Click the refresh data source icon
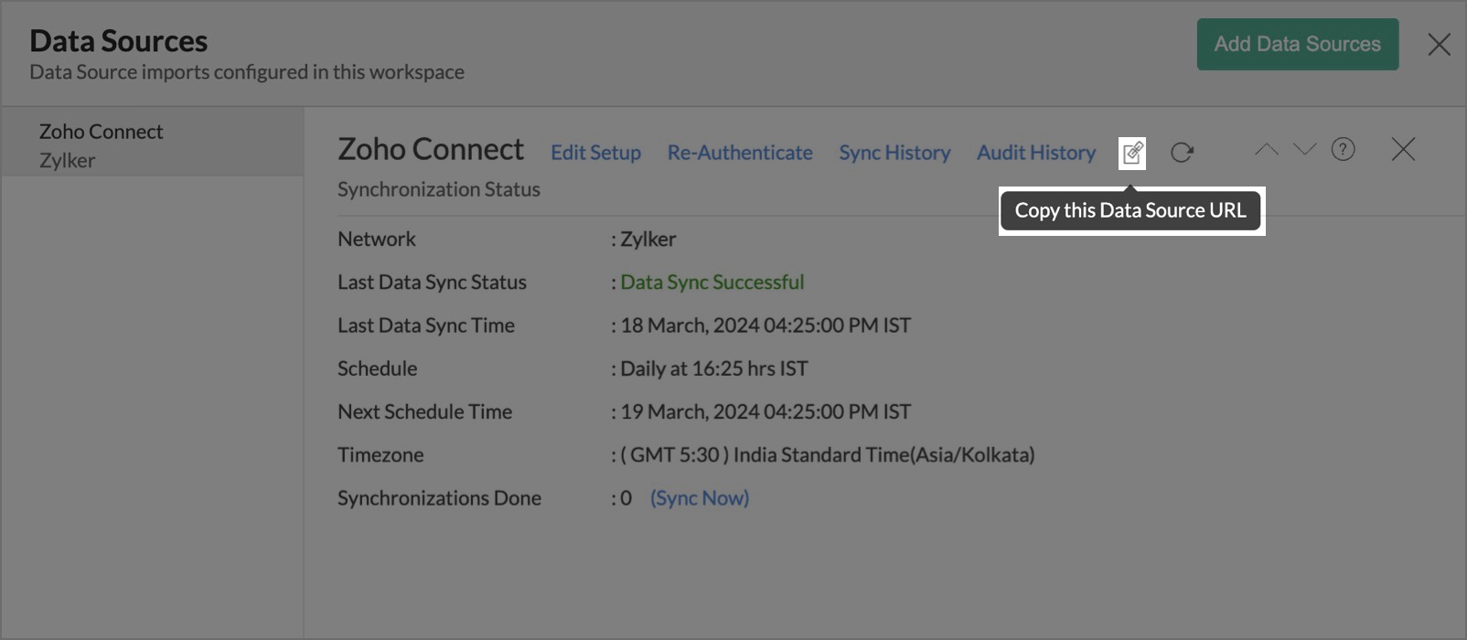Image resolution: width=1467 pixels, height=640 pixels. coord(1182,153)
